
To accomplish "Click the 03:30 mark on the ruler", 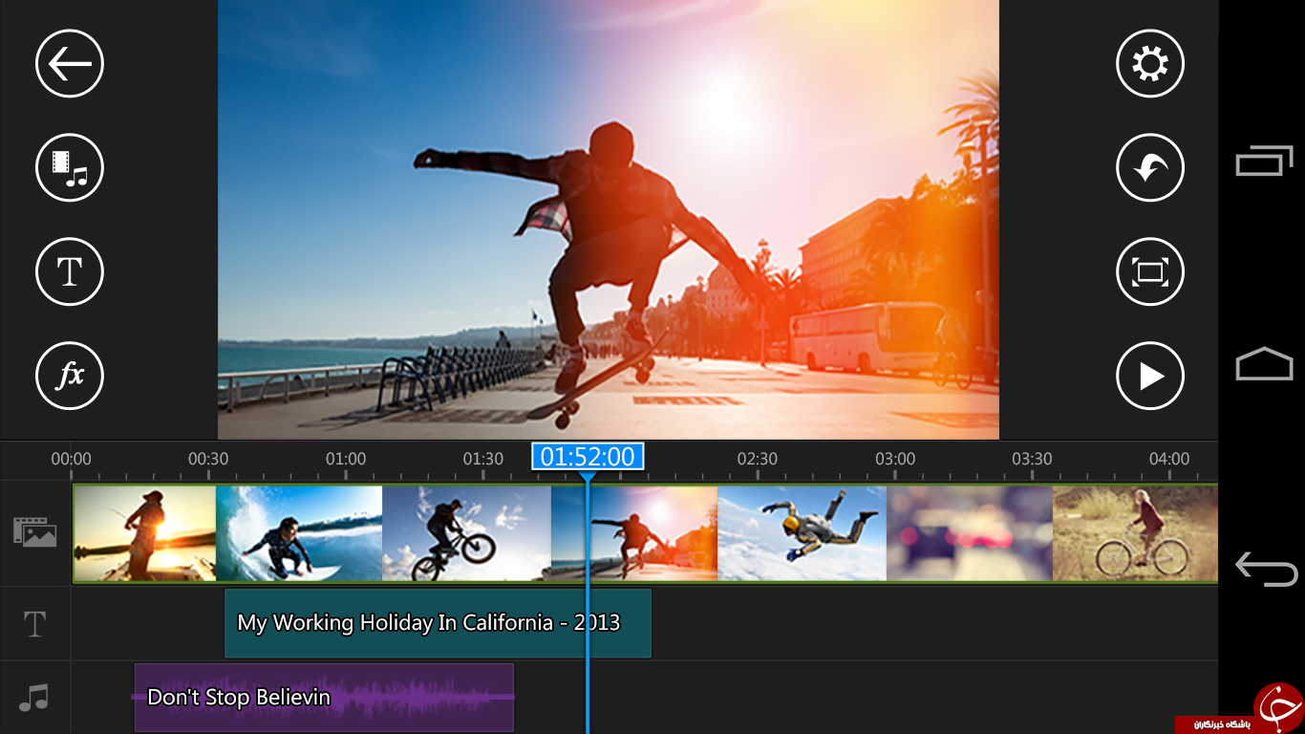I will [x=1033, y=460].
